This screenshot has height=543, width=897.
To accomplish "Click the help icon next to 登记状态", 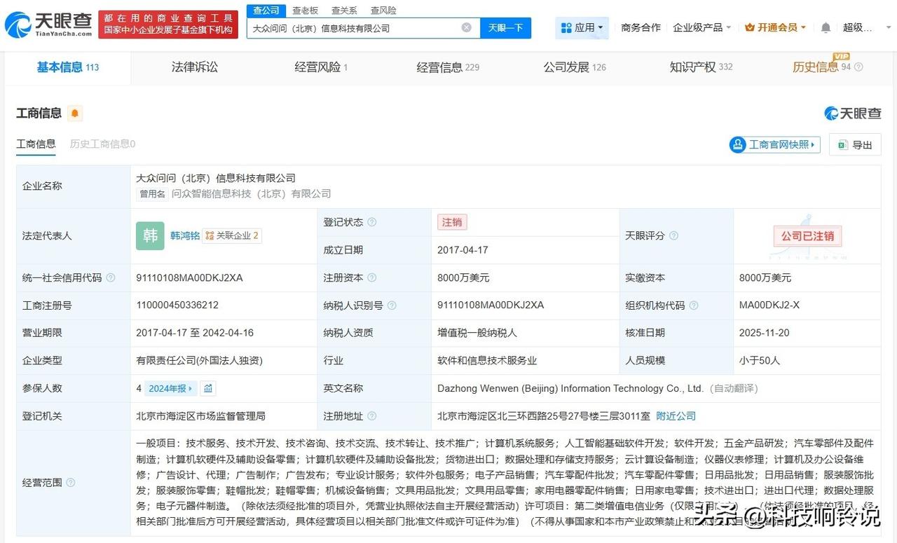I will (x=372, y=222).
